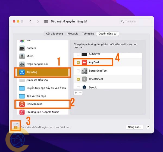Viewport: 163px width, 152px height.
Task: Enable the BetterSnapTool checkbox
Action: [78, 71]
